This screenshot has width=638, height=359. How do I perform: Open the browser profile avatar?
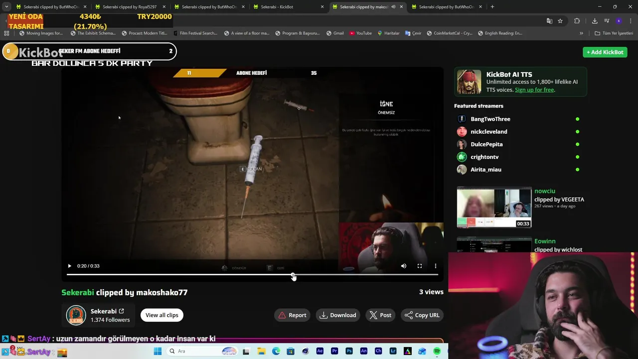click(619, 21)
